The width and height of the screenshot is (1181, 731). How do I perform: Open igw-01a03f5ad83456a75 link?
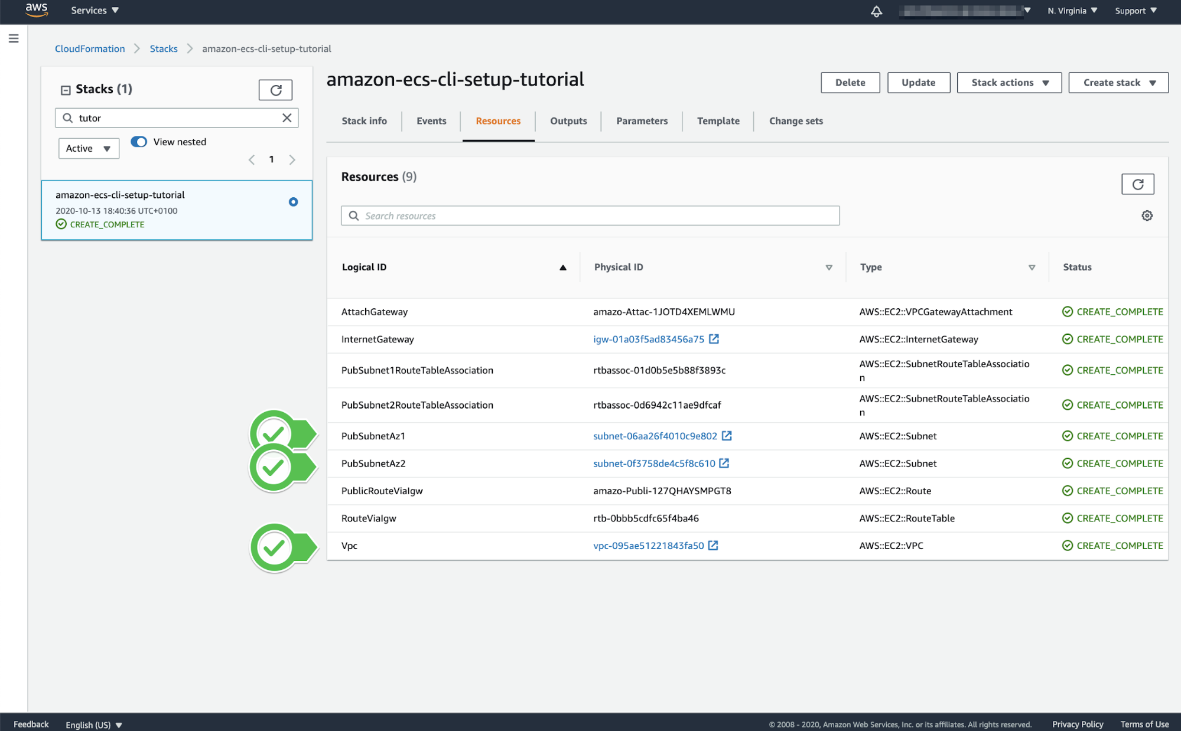coord(649,339)
